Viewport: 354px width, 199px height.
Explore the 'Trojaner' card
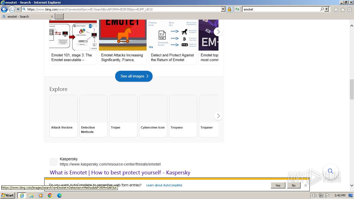(209, 116)
